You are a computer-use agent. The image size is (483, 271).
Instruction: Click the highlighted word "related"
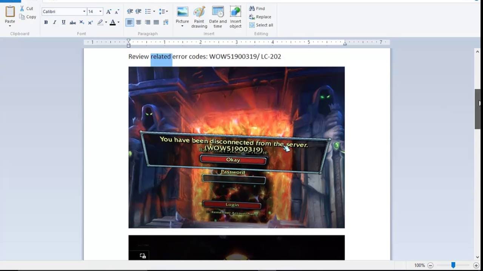[x=161, y=56]
